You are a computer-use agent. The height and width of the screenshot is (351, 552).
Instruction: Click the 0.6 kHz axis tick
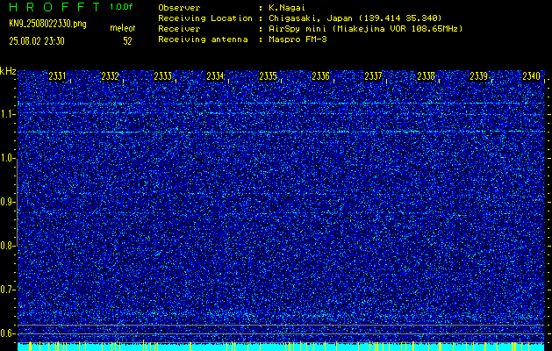[8, 333]
